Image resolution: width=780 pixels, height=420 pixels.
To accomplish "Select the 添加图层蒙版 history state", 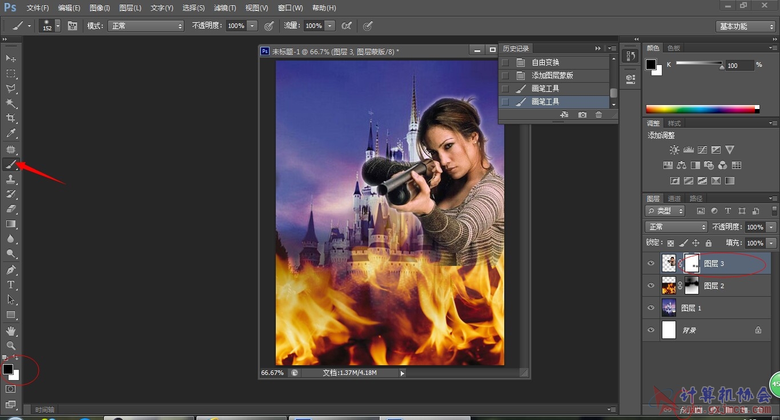I will 554,75.
